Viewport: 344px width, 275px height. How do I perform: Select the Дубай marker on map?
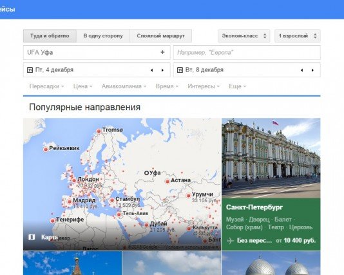point(146,225)
